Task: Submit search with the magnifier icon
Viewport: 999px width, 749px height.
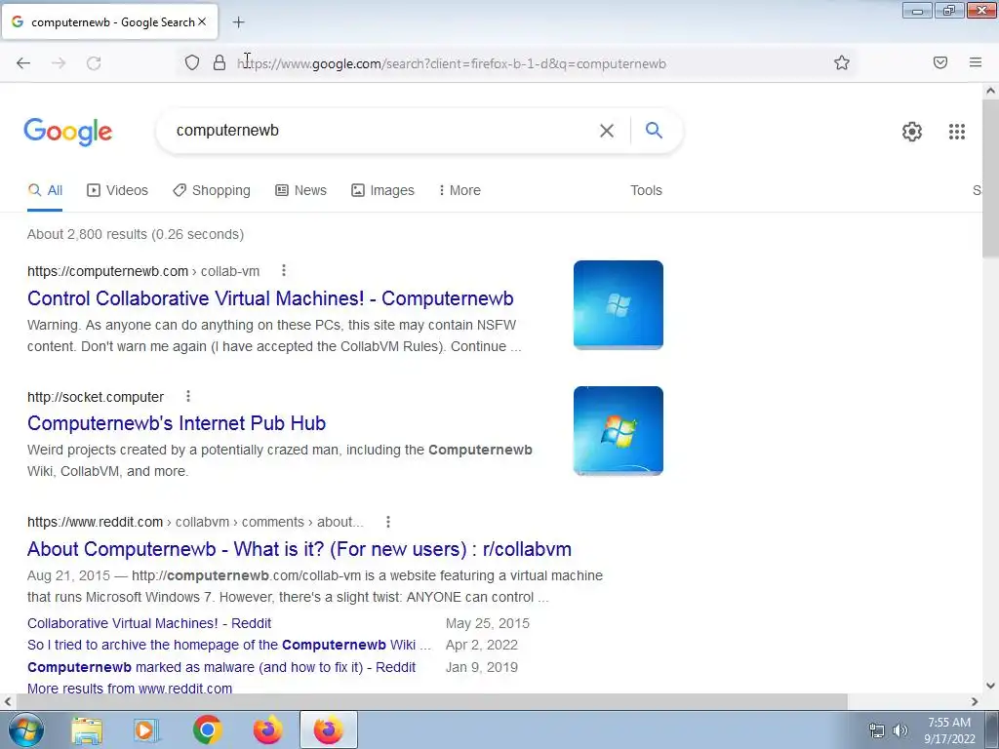Action: pyautogui.click(x=654, y=130)
